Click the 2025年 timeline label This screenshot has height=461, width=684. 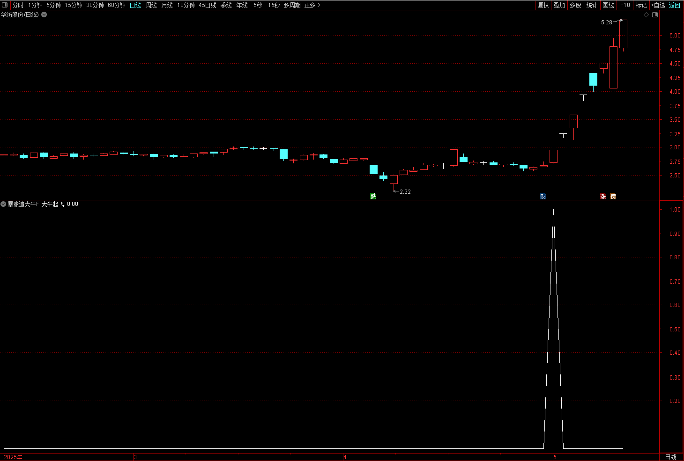pos(13,457)
